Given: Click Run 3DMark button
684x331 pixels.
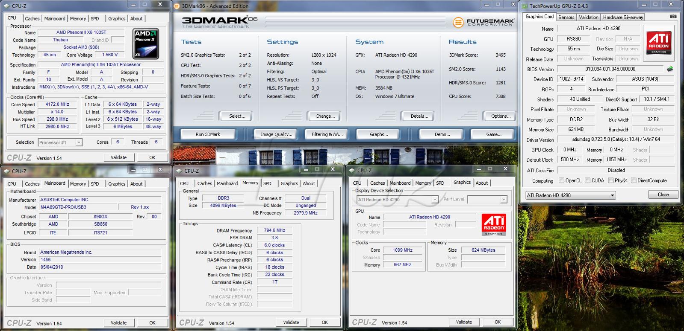Looking at the screenshot, I should [208, 134].
